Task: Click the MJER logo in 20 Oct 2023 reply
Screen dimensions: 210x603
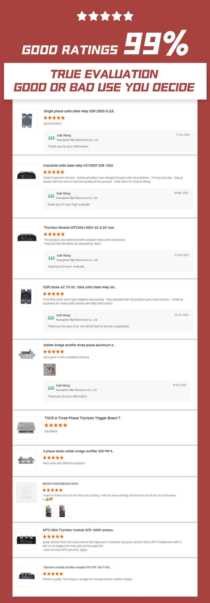Action: point(51,388)
